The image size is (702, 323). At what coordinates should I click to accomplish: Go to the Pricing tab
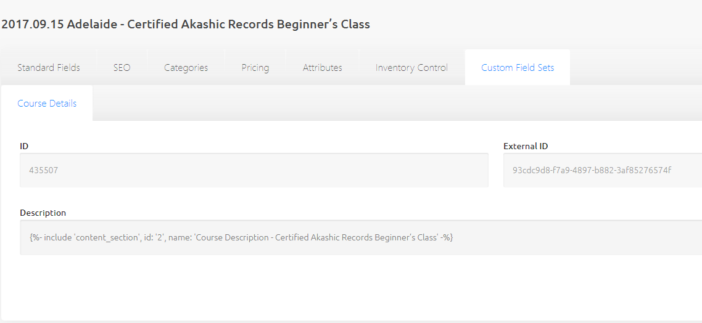[x=255, y=68]
